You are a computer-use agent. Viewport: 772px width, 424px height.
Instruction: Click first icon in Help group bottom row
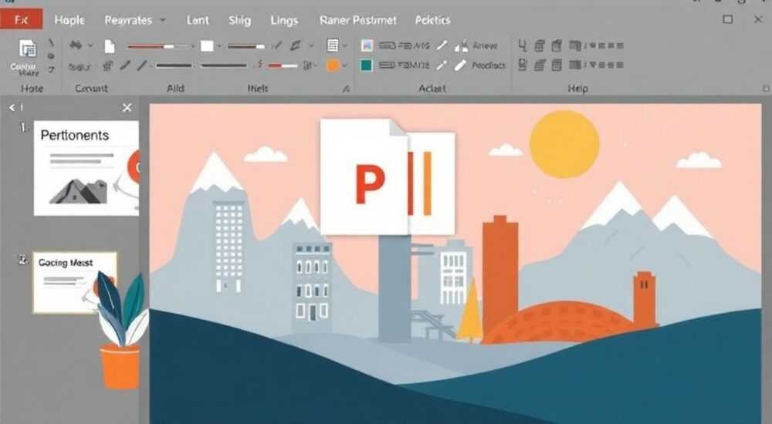[x=523, y=65]
